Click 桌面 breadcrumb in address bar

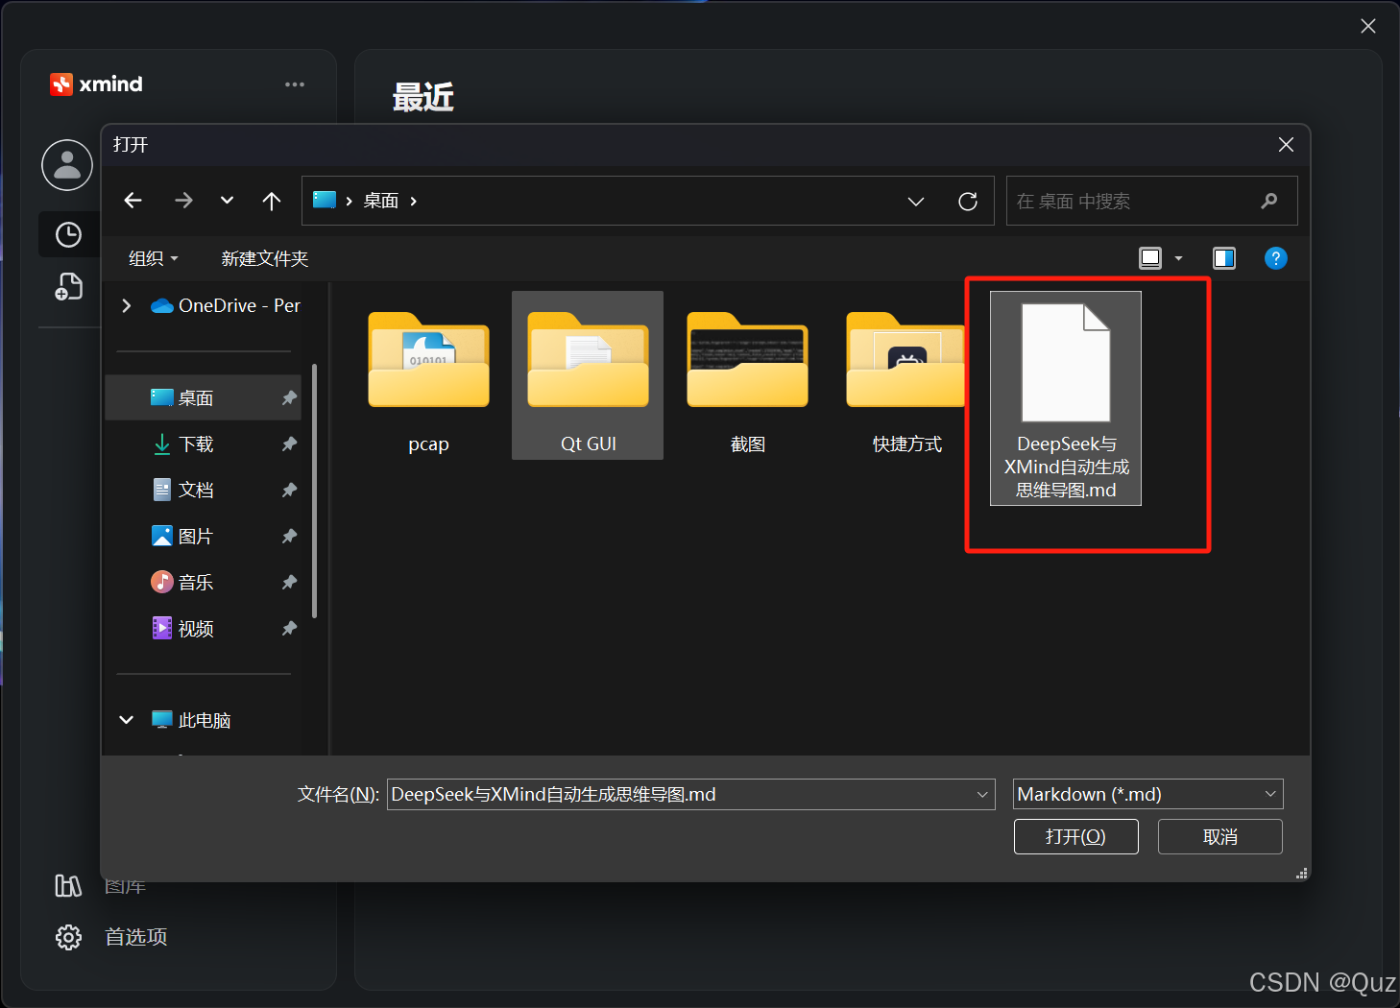point(381,201)
